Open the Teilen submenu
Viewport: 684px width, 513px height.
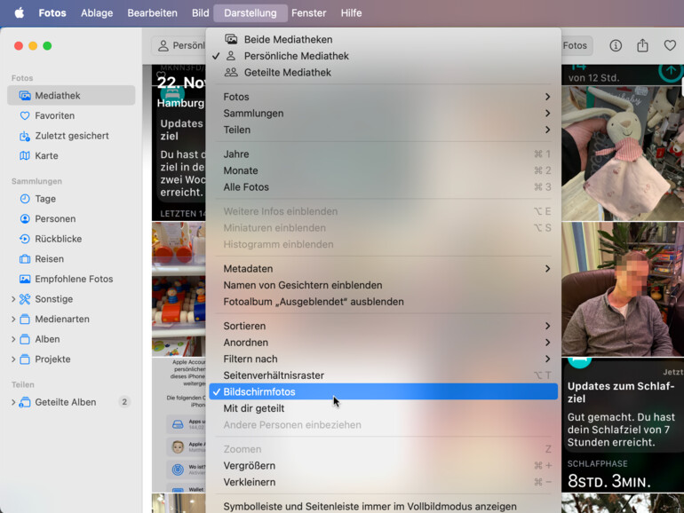click(384, 130)
